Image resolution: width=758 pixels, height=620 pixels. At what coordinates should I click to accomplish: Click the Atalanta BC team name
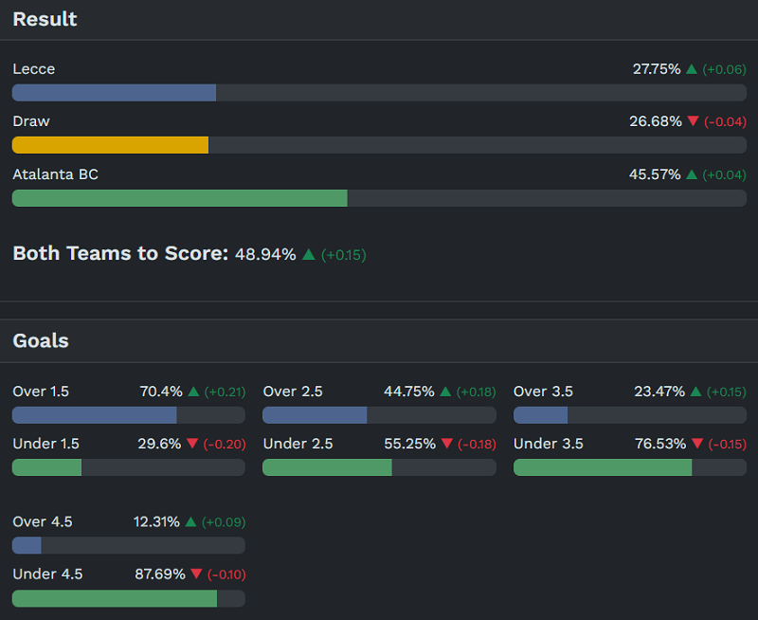55,174
